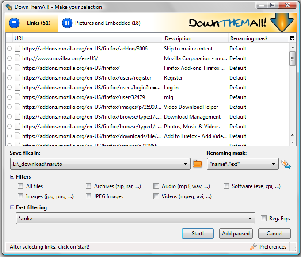Click the file icon of the Log in row

tap(18, 88)
